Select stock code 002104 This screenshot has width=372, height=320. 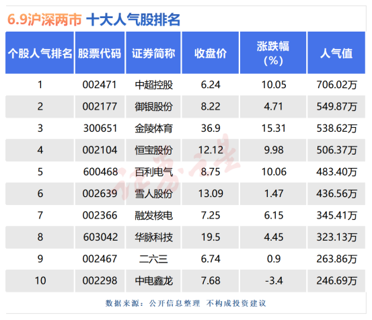(x=100, y=150)
